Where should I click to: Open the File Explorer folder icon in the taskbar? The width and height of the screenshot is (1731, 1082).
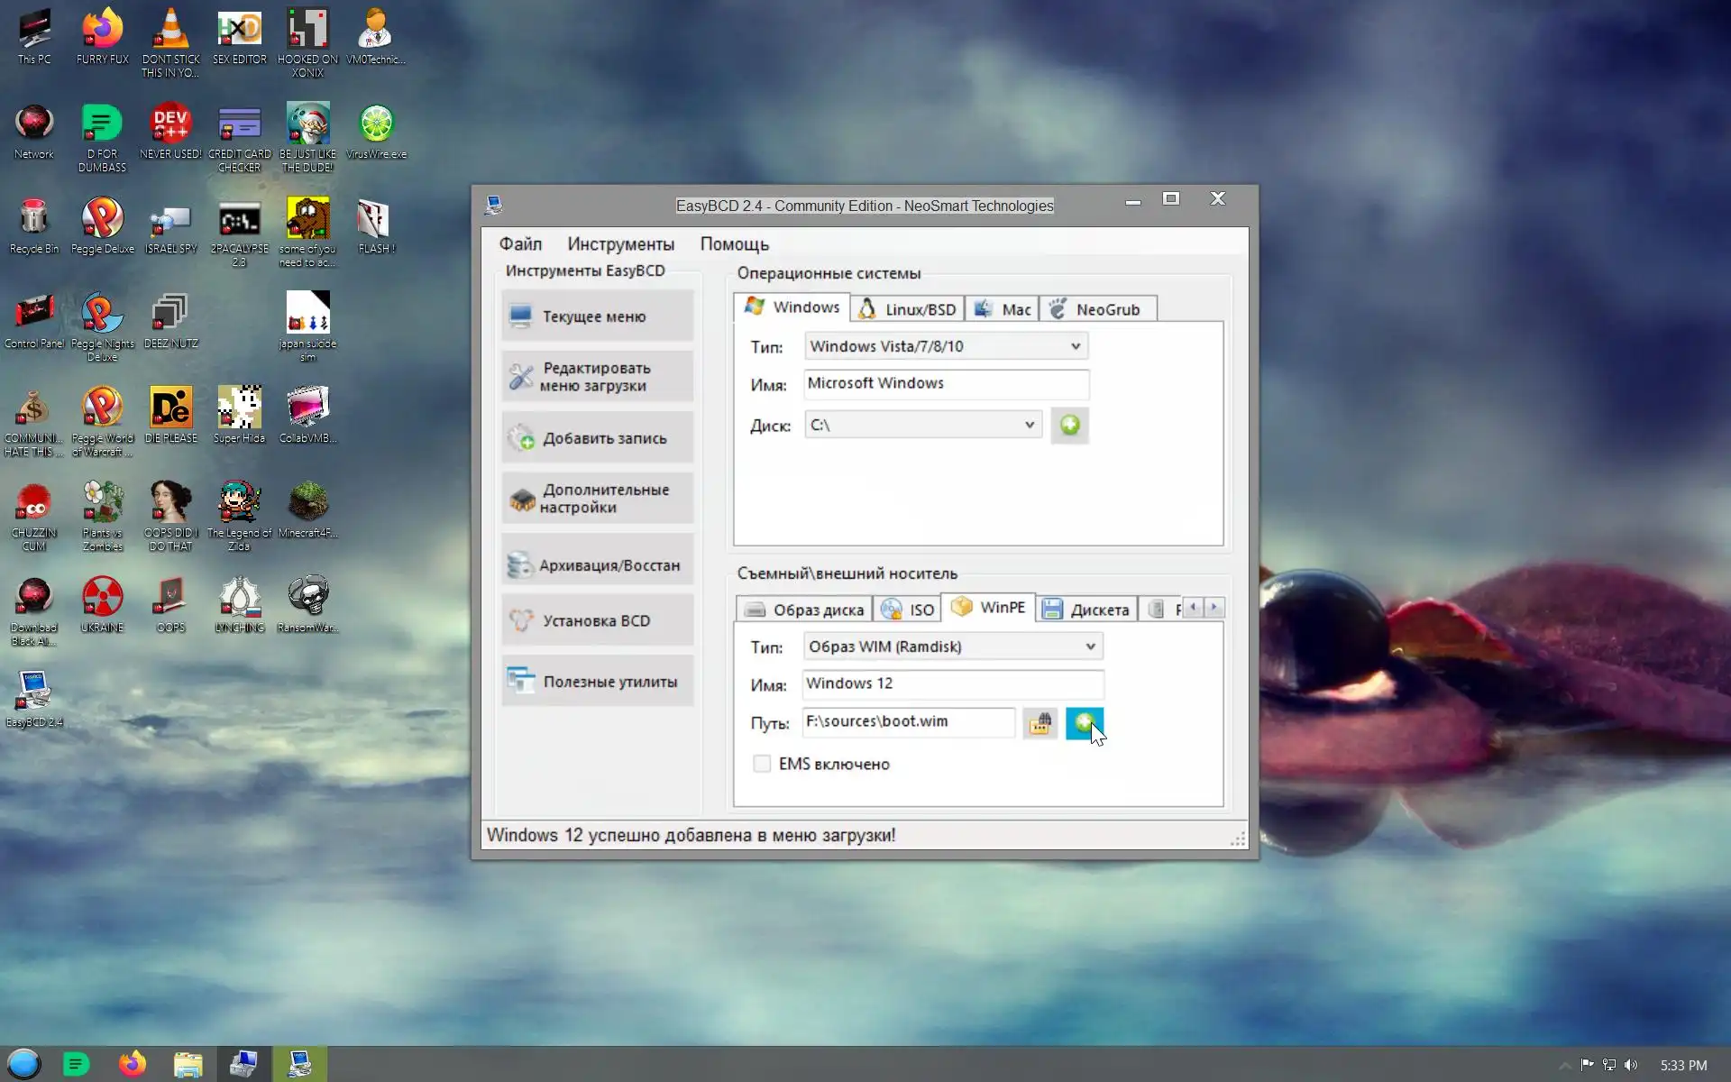coord(188,1064)
